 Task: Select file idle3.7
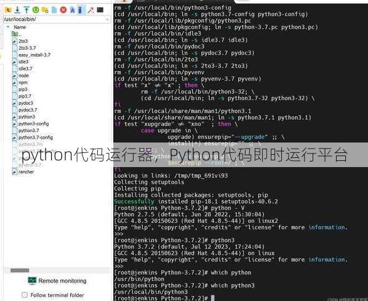[x=25, y=69]
